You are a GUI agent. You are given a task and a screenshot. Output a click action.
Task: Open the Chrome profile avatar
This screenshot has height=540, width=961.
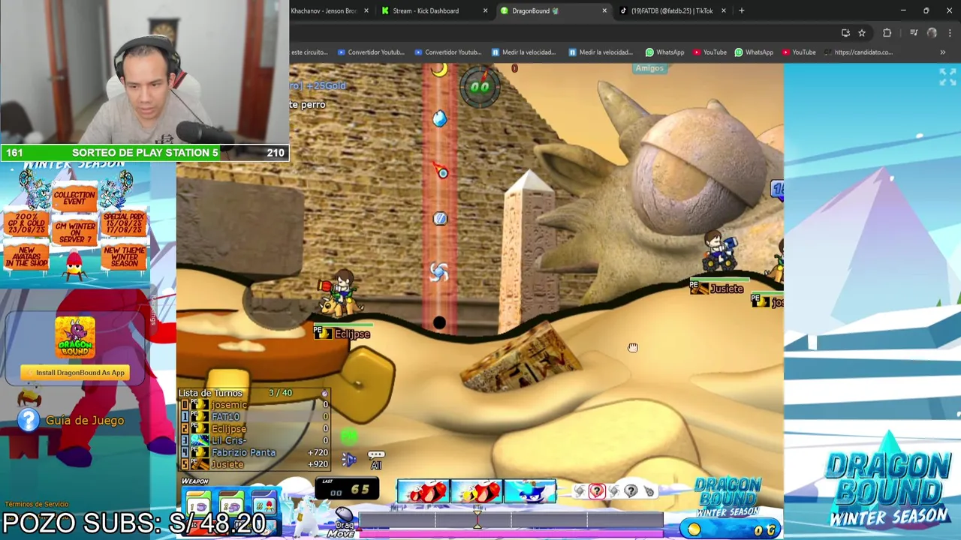click(932, 32)
